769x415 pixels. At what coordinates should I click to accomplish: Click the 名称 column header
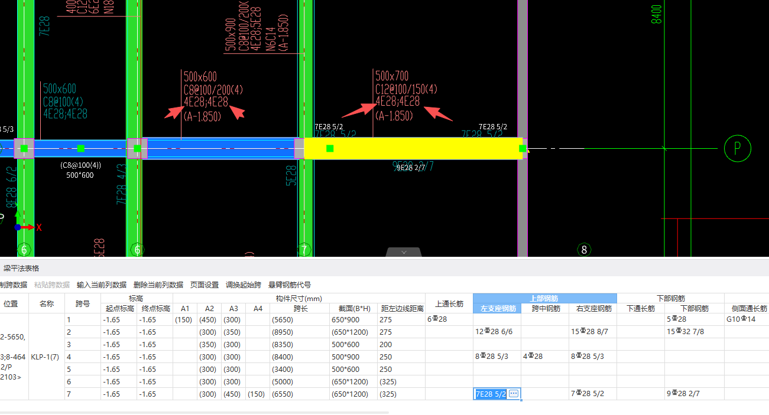[47, 303]
